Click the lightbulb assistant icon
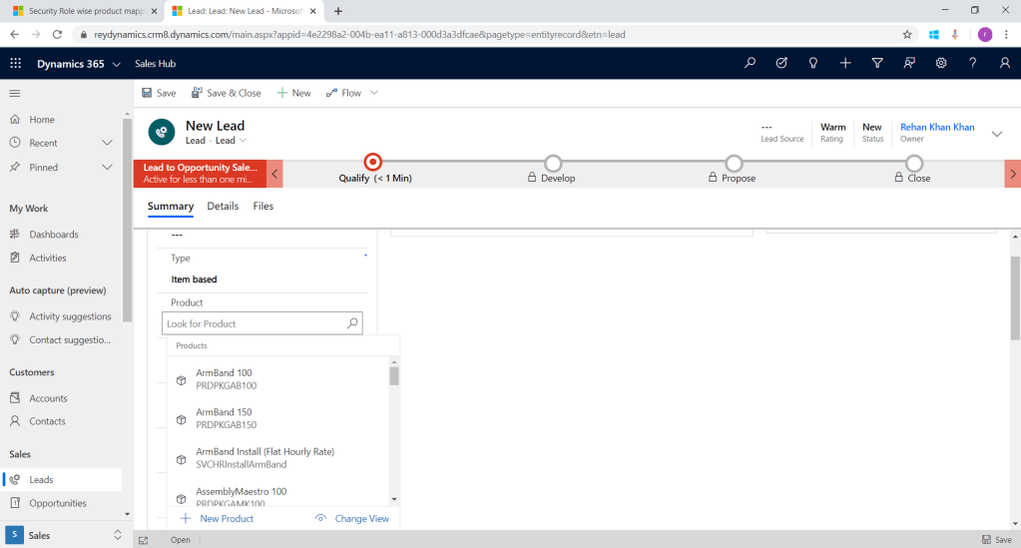 pos(813,63)
